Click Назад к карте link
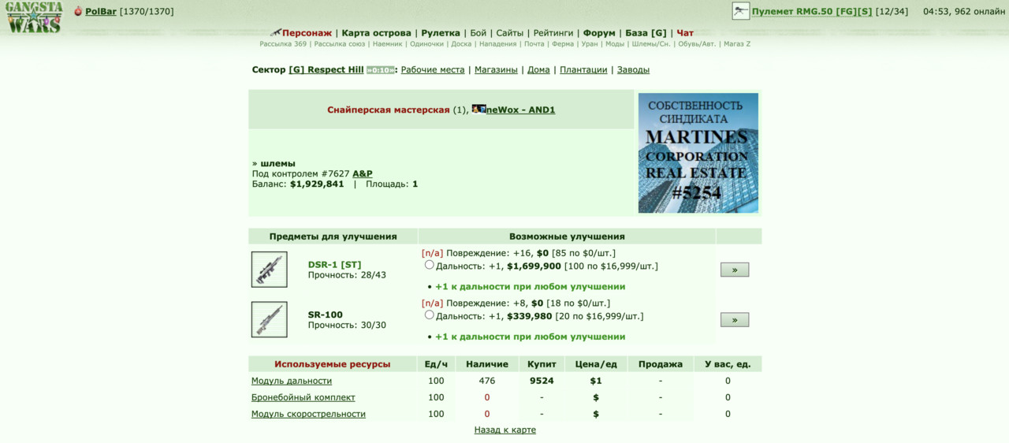 pyautogui.click(x=505, y=430)
